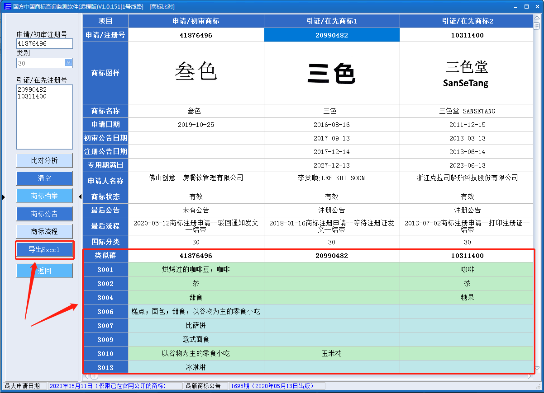
Task: Select applicant 浙江克拉司船舶科技股份有限公司 cell
Action: coord(467,181)
